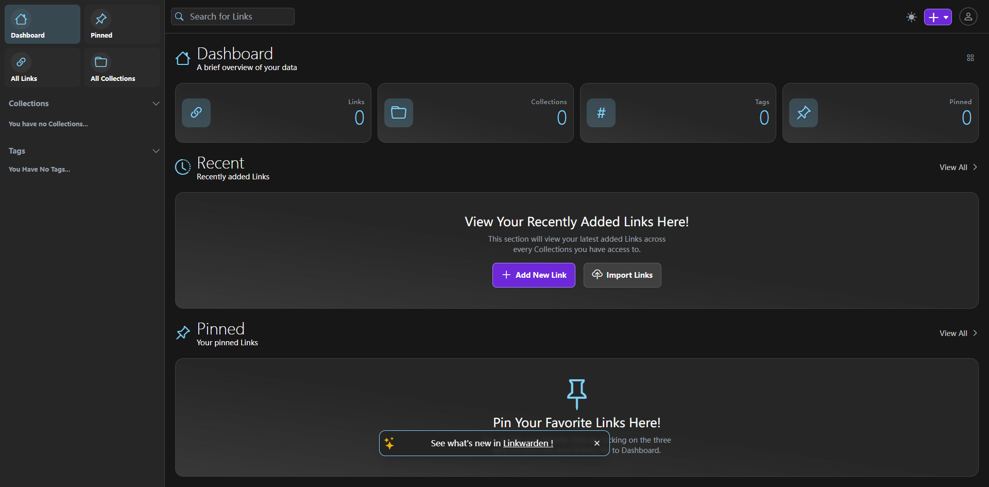The height and width of the screenshot is (487, 989).
Task: Click the Links count value 0
Action: 360,118
